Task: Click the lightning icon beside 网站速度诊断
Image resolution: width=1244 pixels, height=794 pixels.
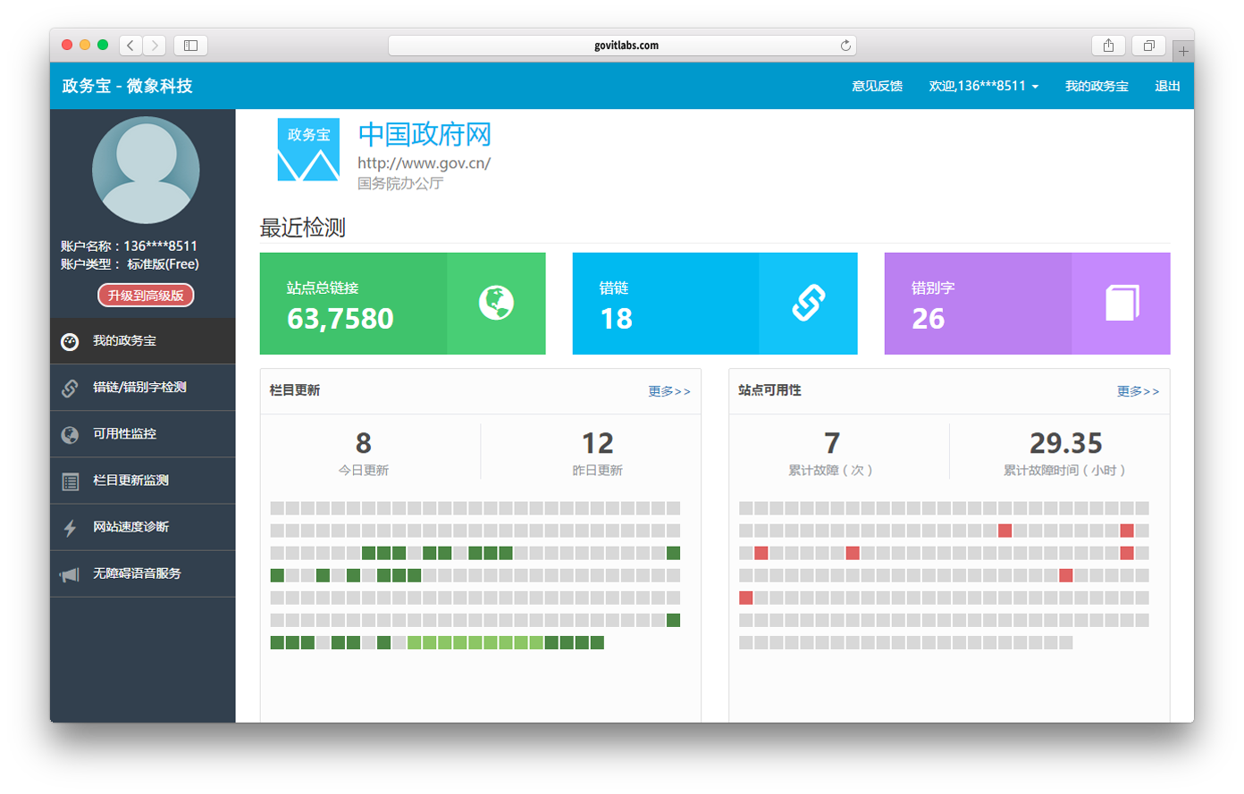Action: point(70,527)
